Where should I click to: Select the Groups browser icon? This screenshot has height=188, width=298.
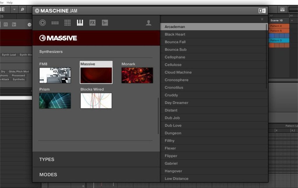(x=55, y=23)
